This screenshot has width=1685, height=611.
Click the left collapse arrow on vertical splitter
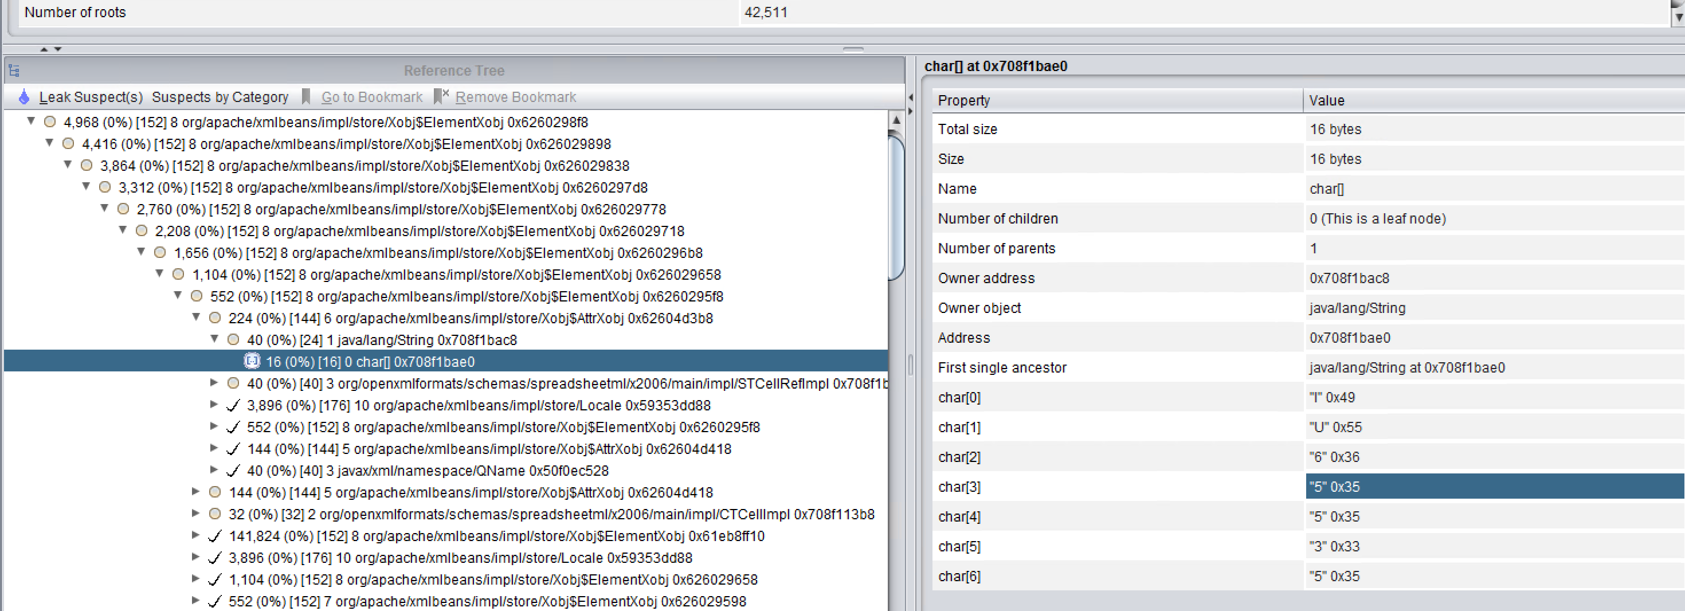tap(911, 97)
